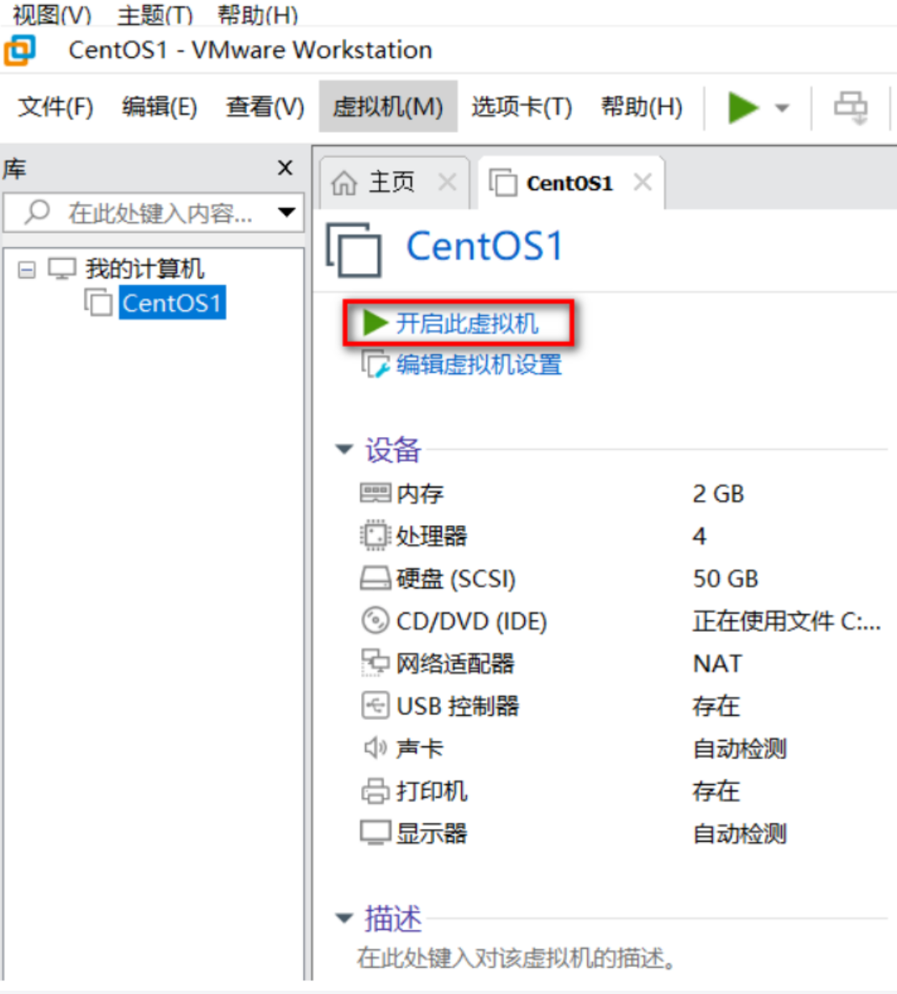
Task: Collapse the 设备 section
Action: (344, 450)
